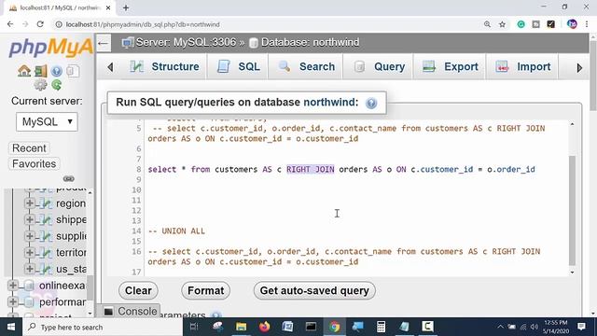
Task: Click Database: northwind breadcrumb link
Action: click(x=310, y=42)
